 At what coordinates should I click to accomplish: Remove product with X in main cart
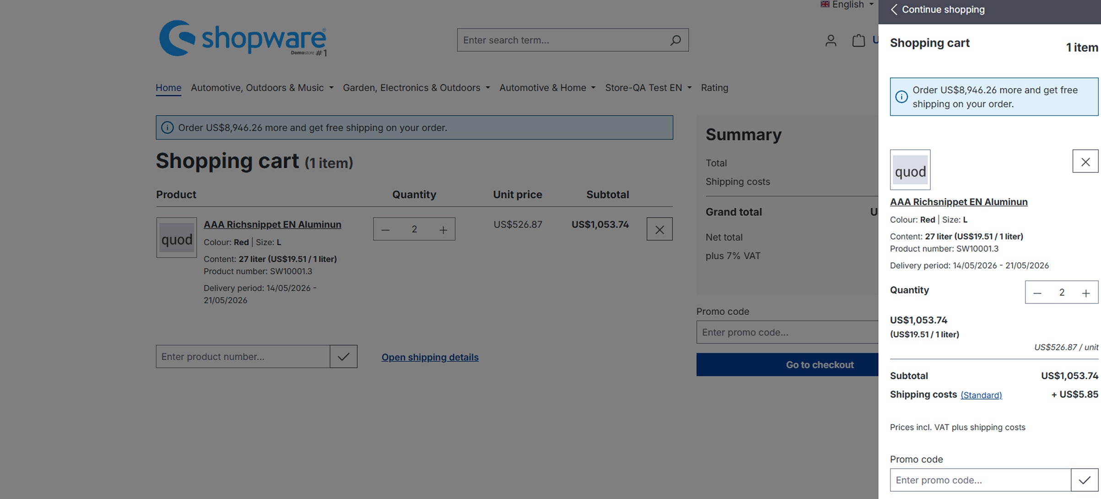pos(659,229)
